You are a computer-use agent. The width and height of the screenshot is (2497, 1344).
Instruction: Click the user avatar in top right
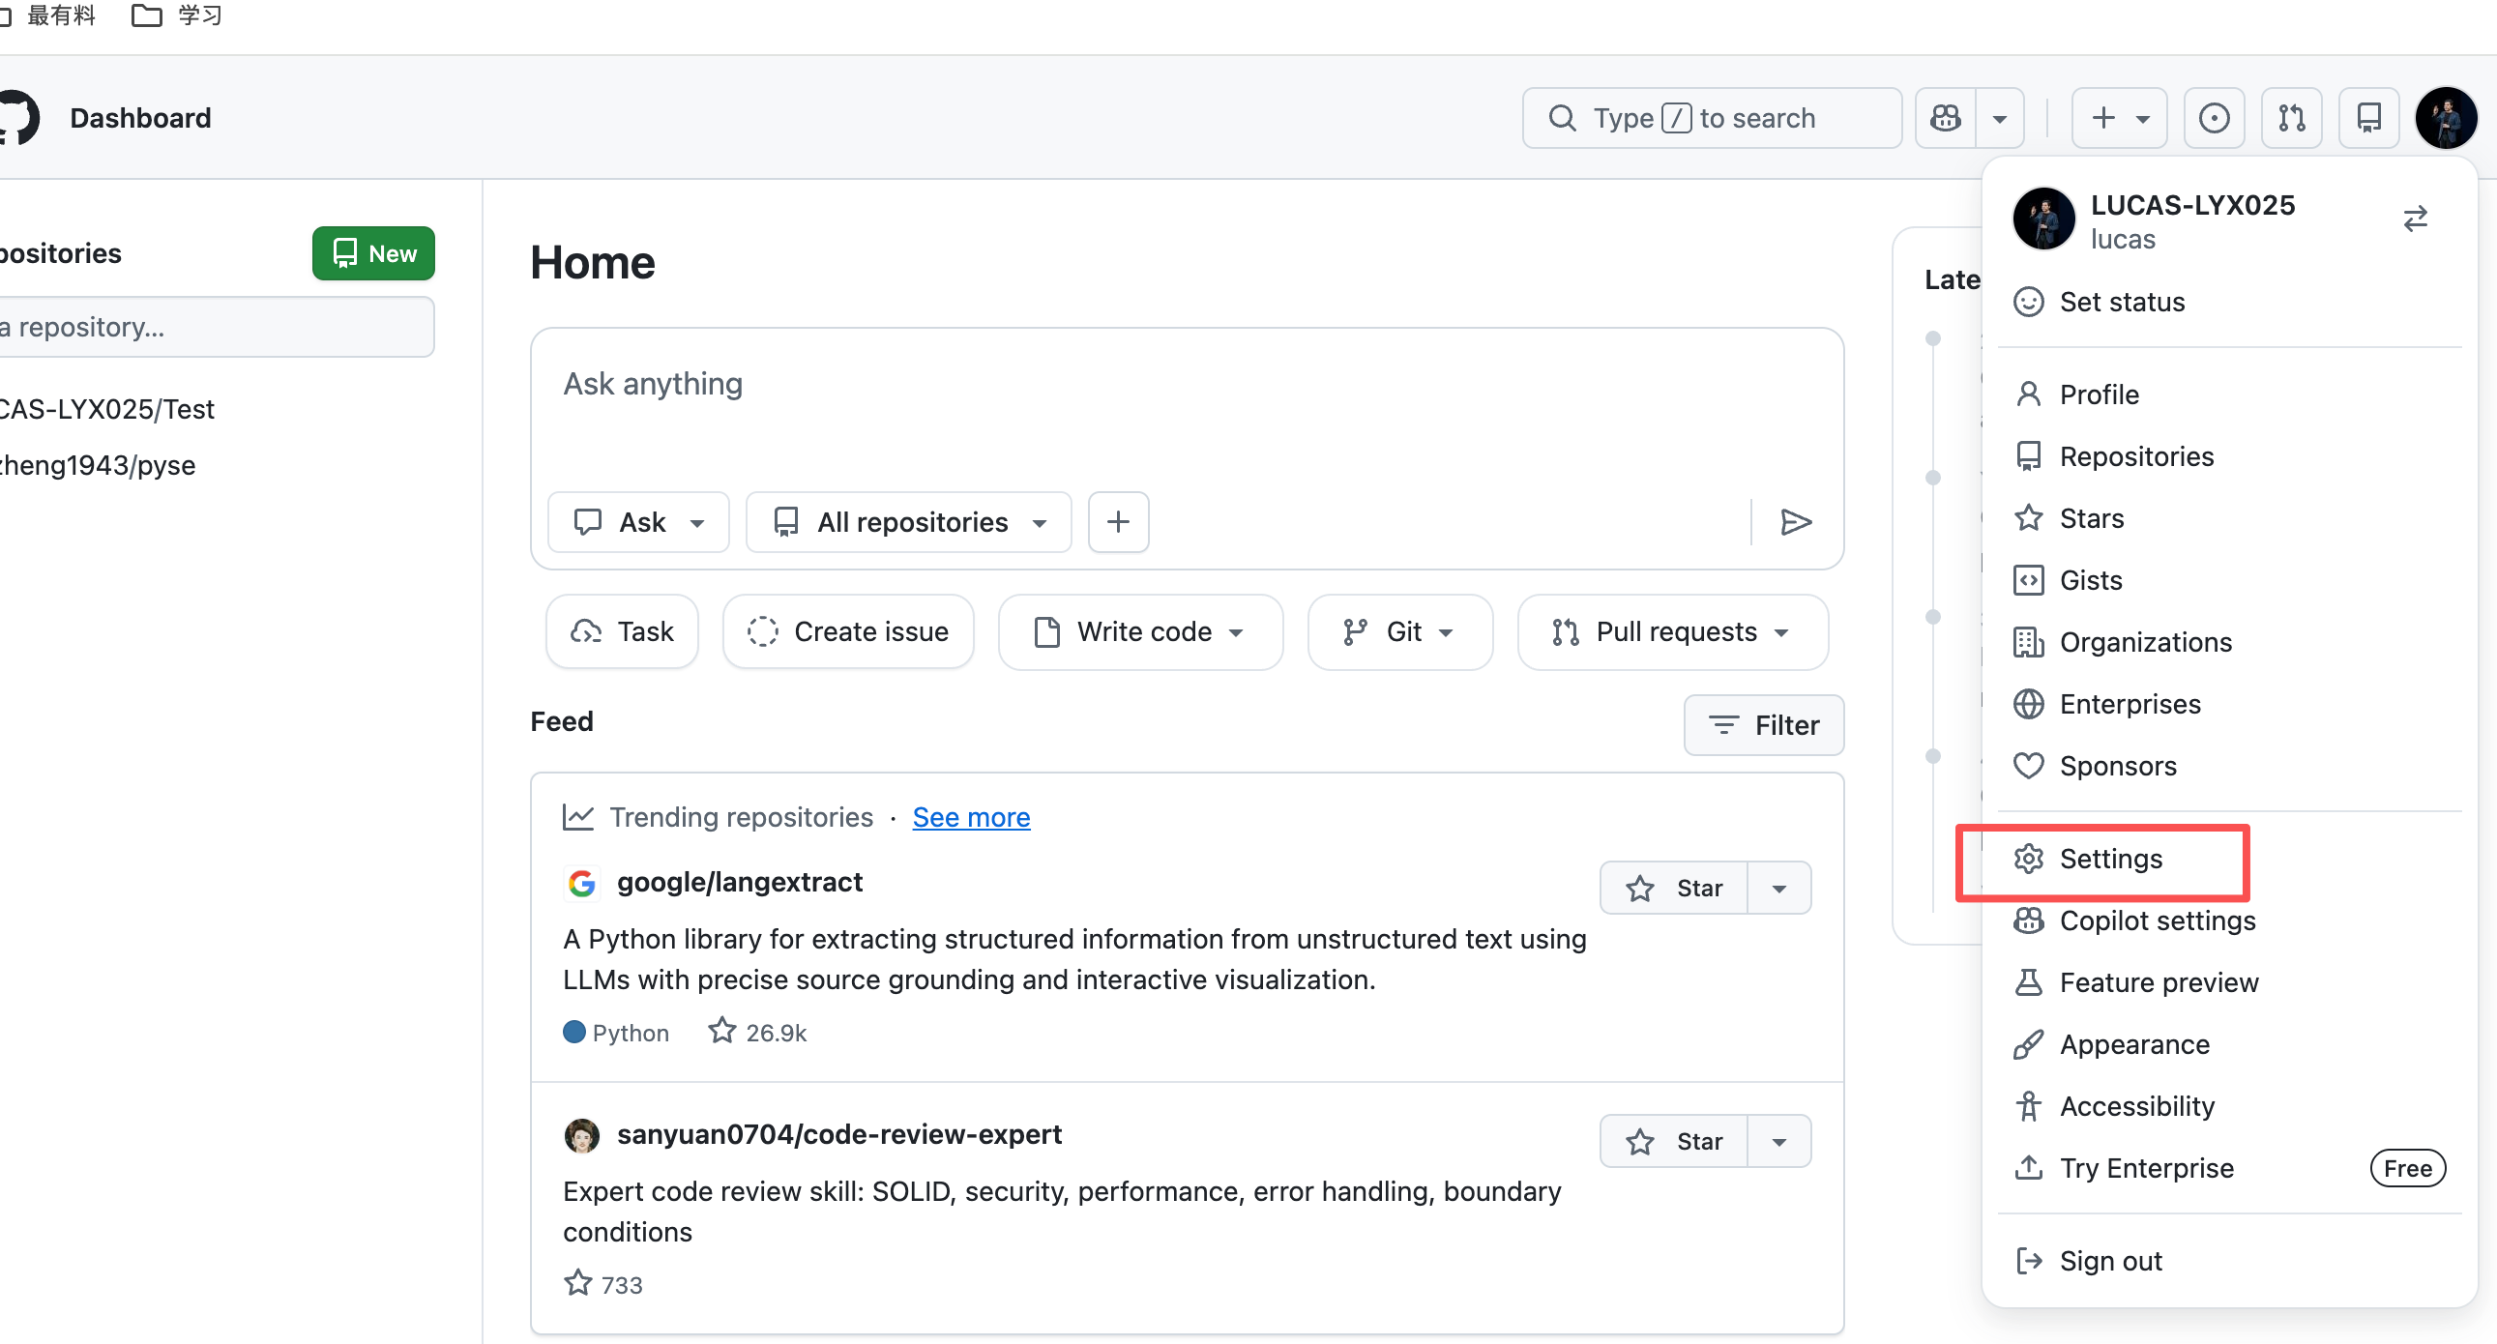[2446, 118]
